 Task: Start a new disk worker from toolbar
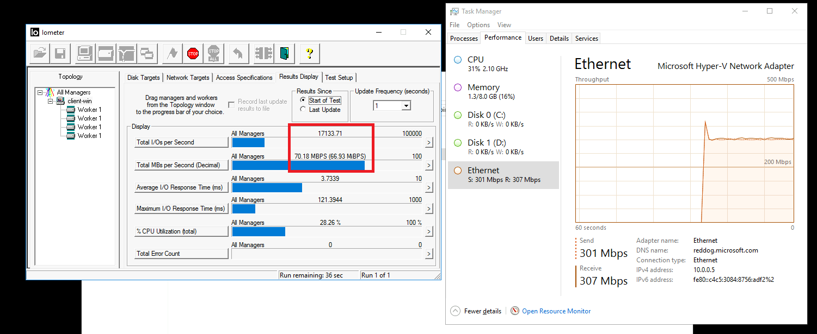pos(106,53)
